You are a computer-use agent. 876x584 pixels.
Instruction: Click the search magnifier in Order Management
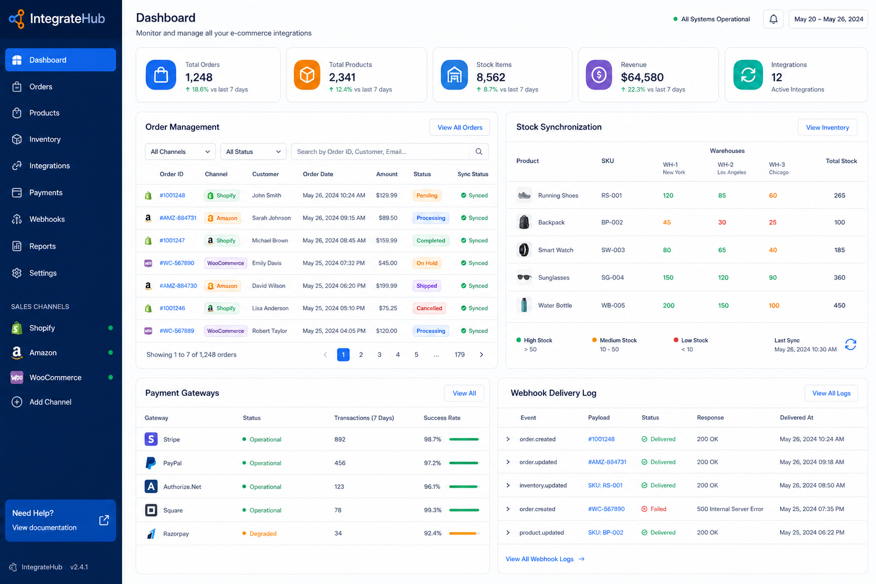click(x=478, y=152)
